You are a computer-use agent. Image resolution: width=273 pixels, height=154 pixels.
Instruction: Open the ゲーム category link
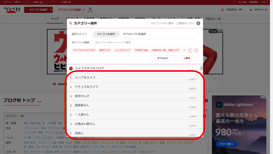tap(105, 143)
